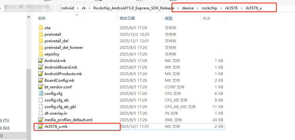
Task: Select the bt_vendor.conf file icon
Action: [41, 87]
